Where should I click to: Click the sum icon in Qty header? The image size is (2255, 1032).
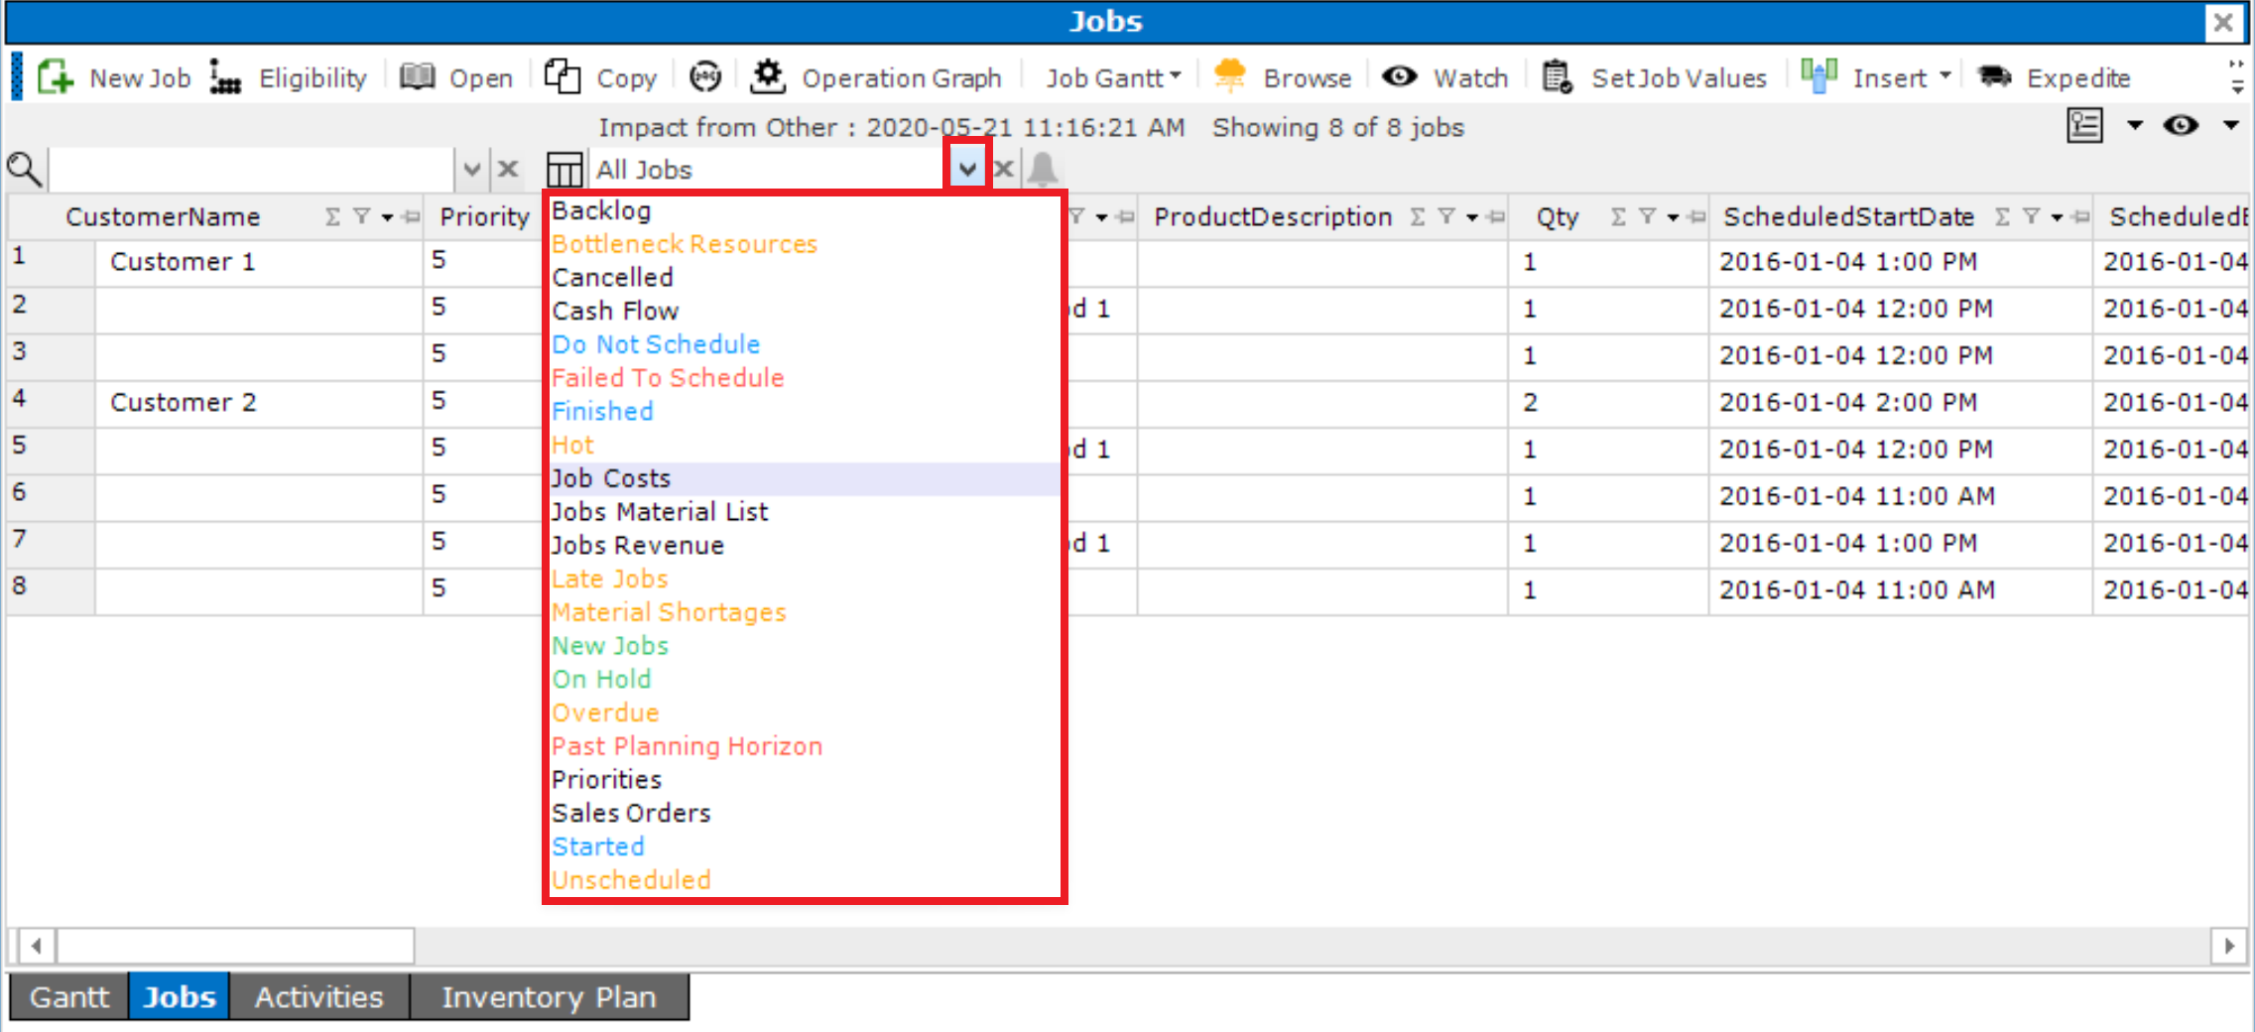pyautogui.click(x=1619, y=217)
